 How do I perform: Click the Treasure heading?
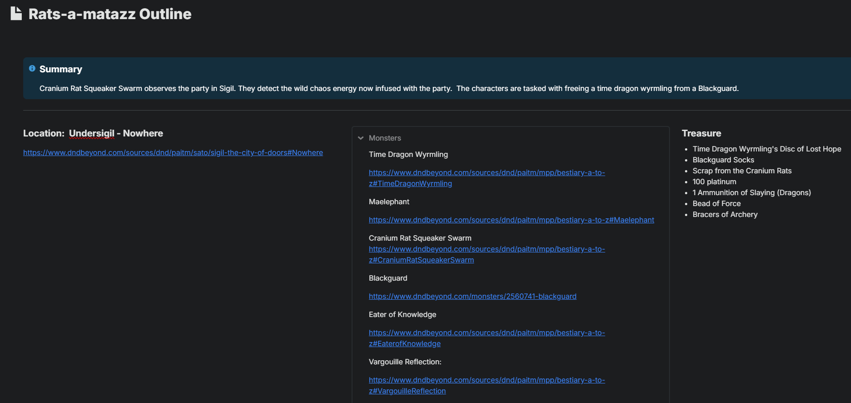(x=701, y=133)
